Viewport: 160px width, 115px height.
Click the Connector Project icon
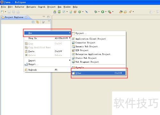[x=73, y=43]
